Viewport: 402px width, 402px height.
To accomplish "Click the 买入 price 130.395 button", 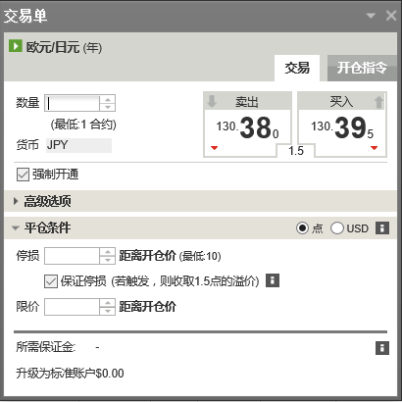I will coord(342,125).
